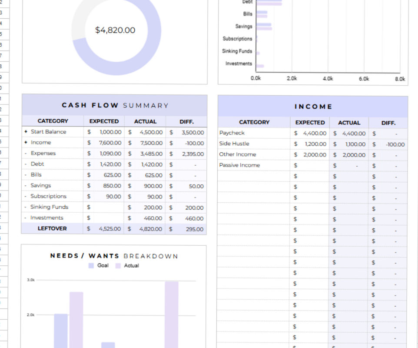Click the minus icon beside Sinking Funds

click(x=25, y=207)
